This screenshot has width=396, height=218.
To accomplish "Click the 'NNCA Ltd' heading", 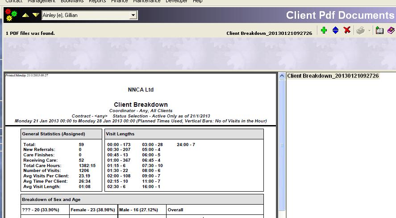I will tap(141, 90).
